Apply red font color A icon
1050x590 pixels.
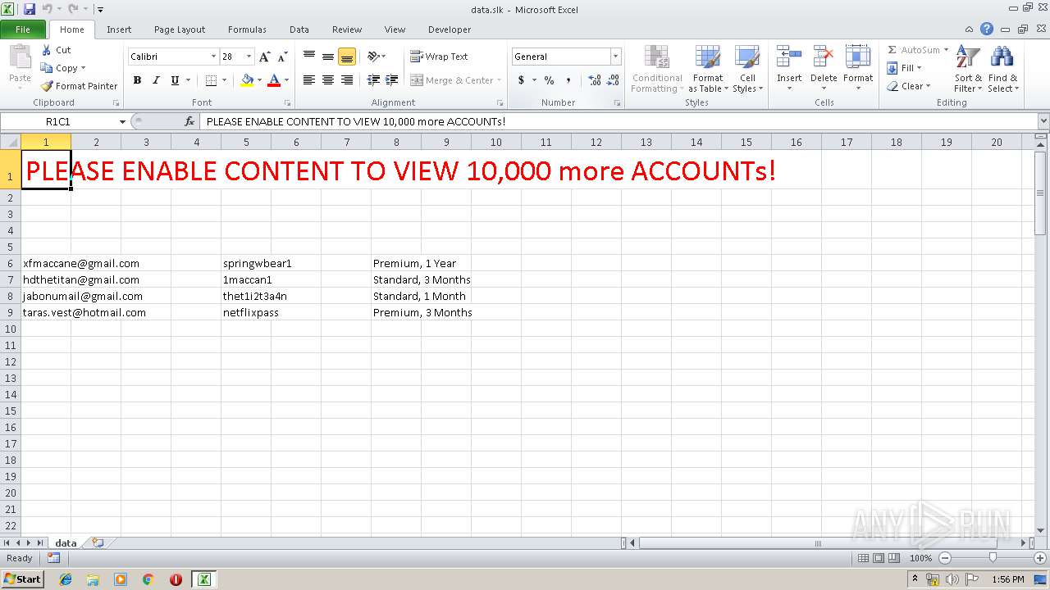pos(274,80)
